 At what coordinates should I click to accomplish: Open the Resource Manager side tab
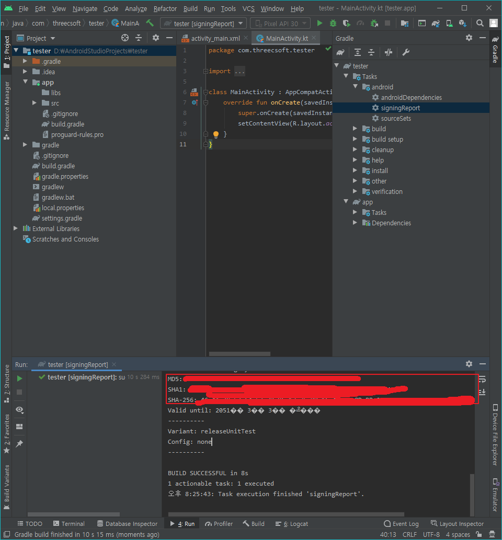[x=7, y=110]
